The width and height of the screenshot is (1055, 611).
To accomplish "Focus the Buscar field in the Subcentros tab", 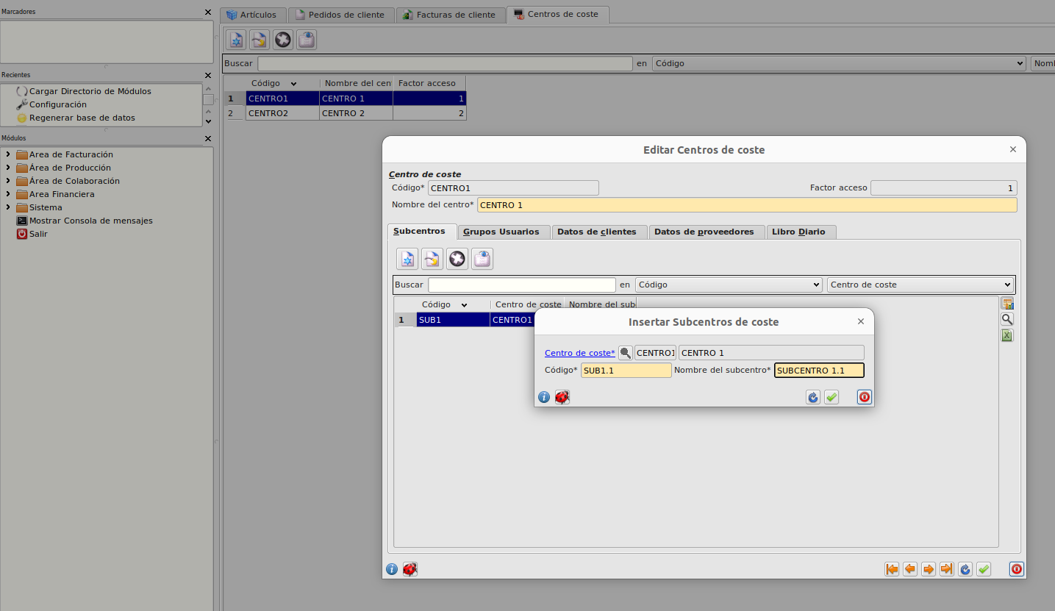I will coord(522,285).
